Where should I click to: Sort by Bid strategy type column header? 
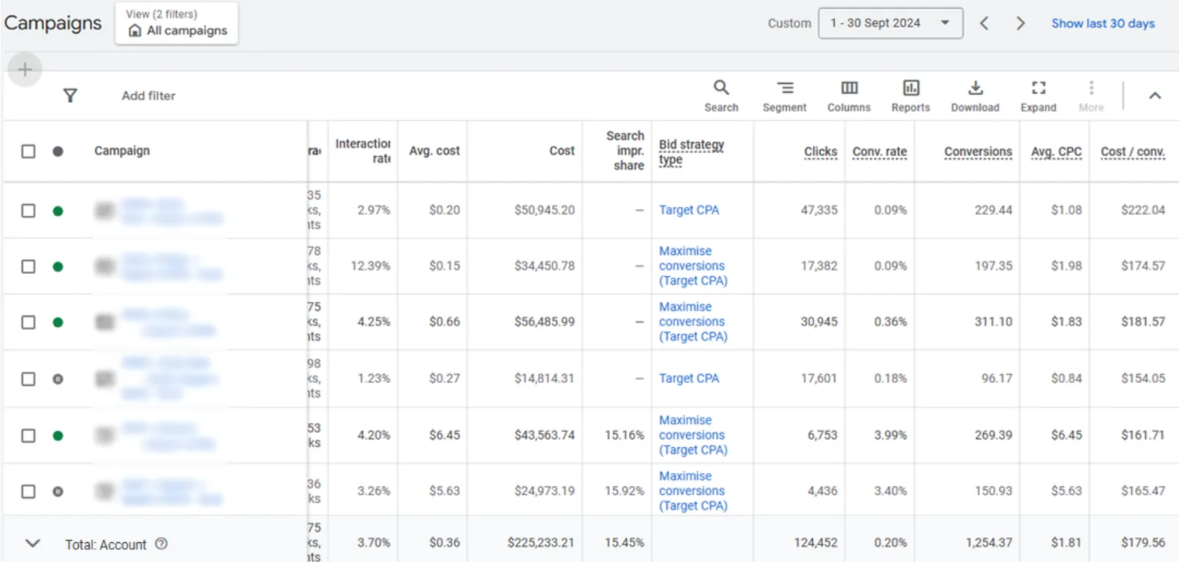[691, 152]
